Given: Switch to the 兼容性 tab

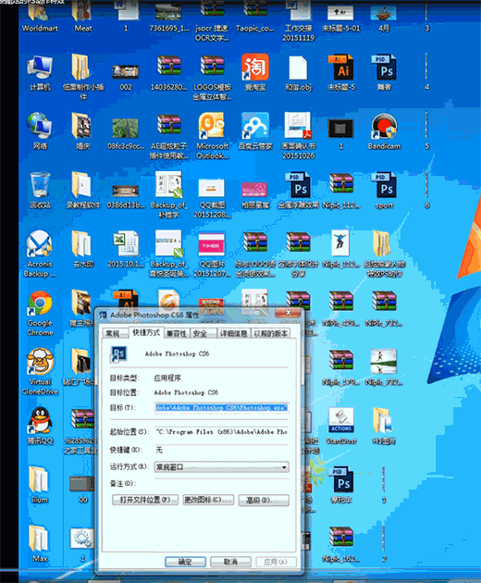Looking at the screenshot, I should tap(176, 333).
